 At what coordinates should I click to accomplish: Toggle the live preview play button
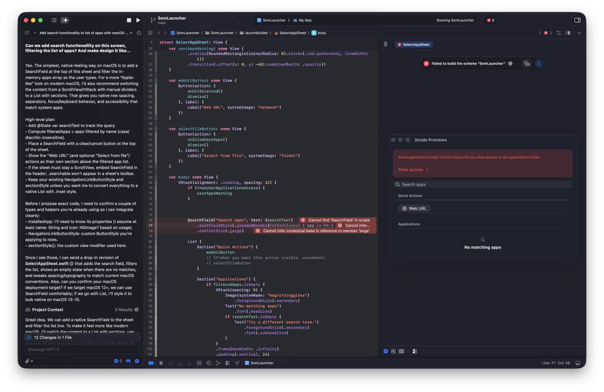pos(386,351)
